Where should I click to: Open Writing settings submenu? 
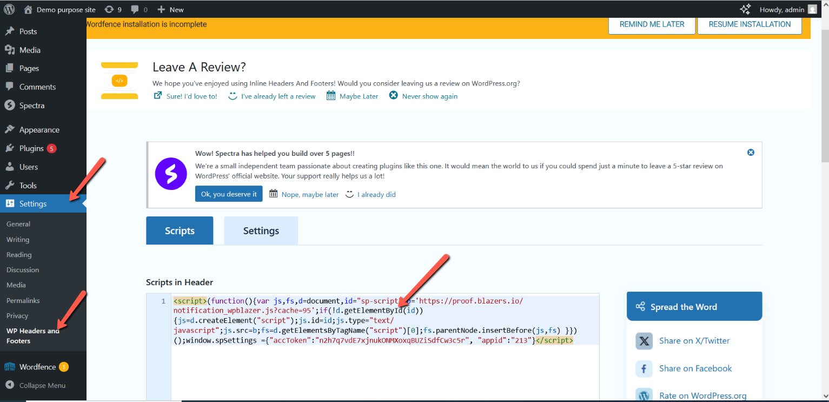(18, 240)
